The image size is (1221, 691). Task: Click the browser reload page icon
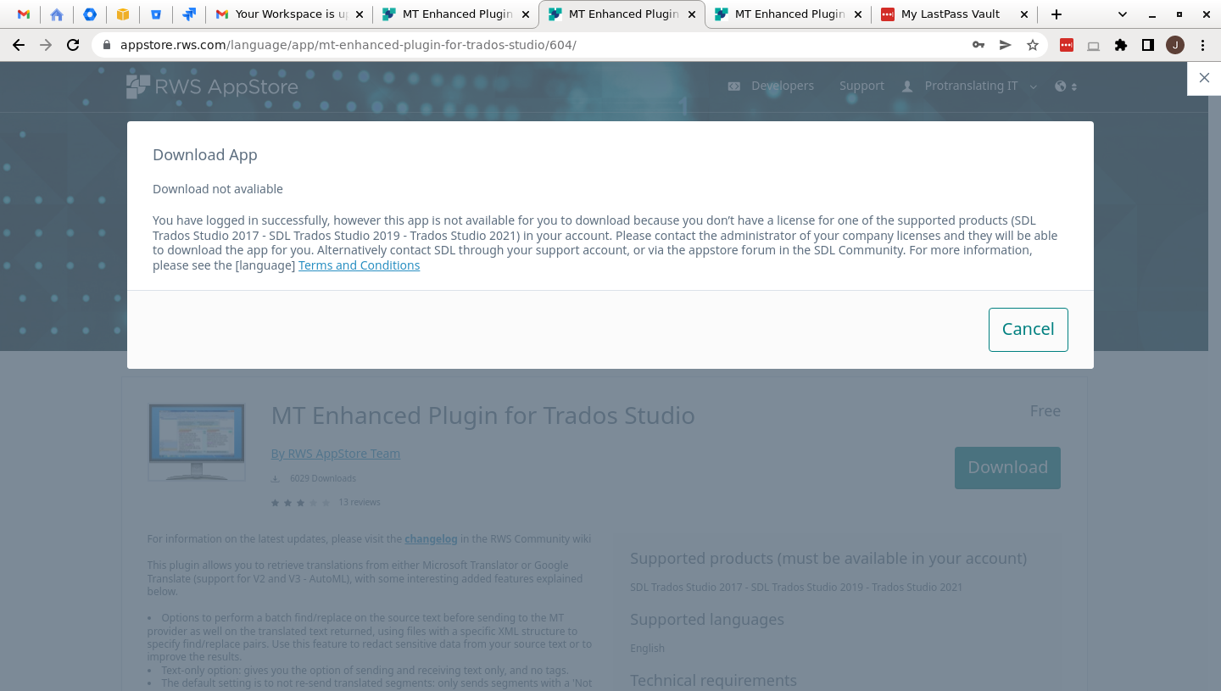73,45
